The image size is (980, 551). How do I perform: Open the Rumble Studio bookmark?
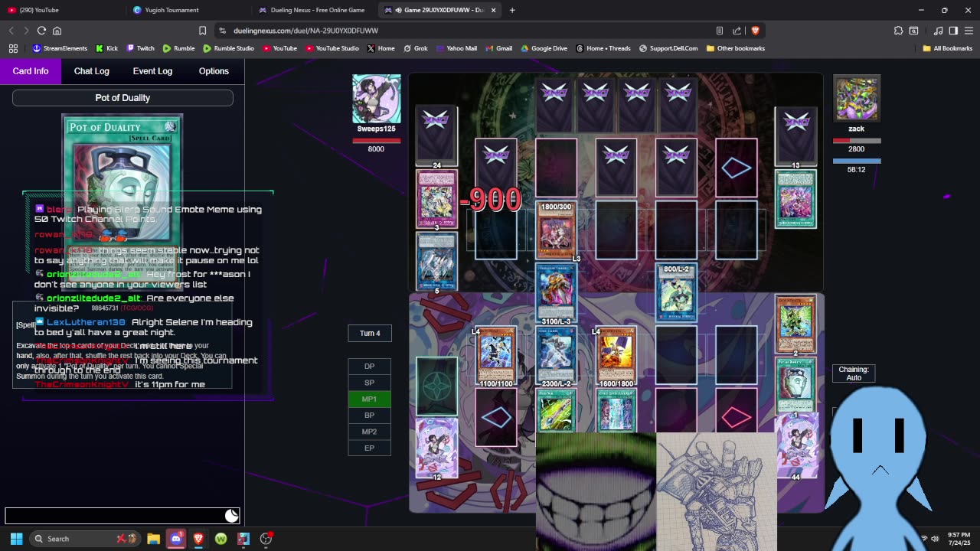(229, 48)
